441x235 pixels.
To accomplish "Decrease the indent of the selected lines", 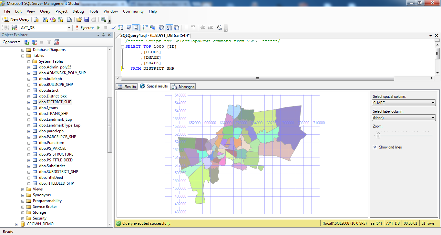I will 203,28.
